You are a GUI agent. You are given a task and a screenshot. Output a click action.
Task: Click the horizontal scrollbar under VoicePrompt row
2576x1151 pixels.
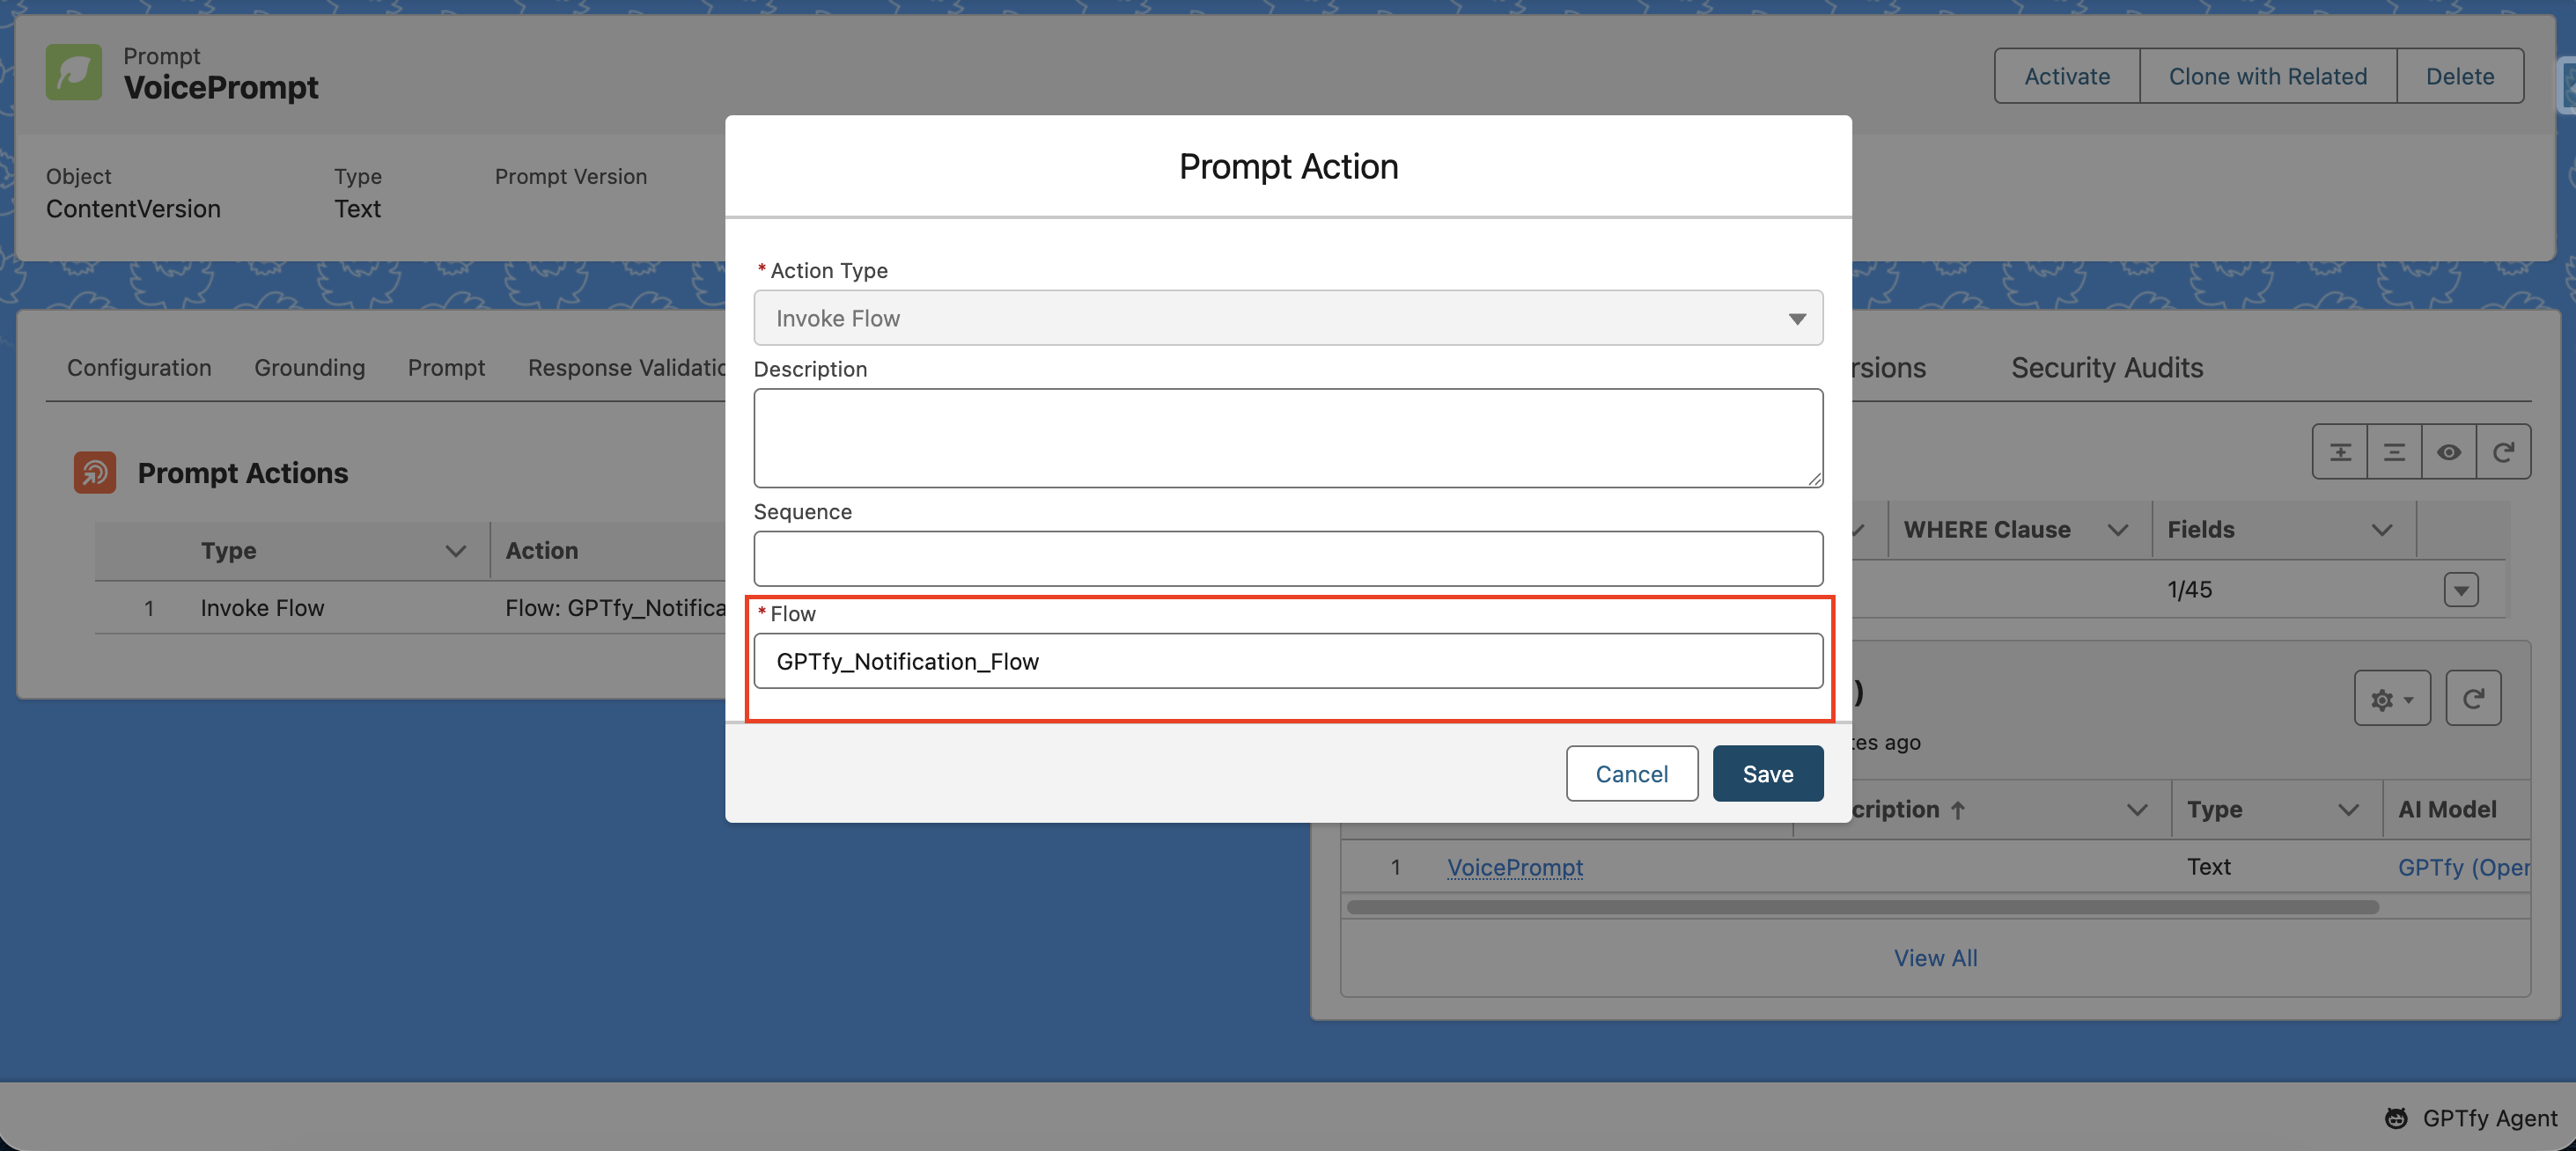tap(1860, 907)
